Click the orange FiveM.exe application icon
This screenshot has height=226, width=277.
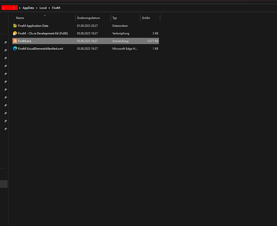pos(15,41)
